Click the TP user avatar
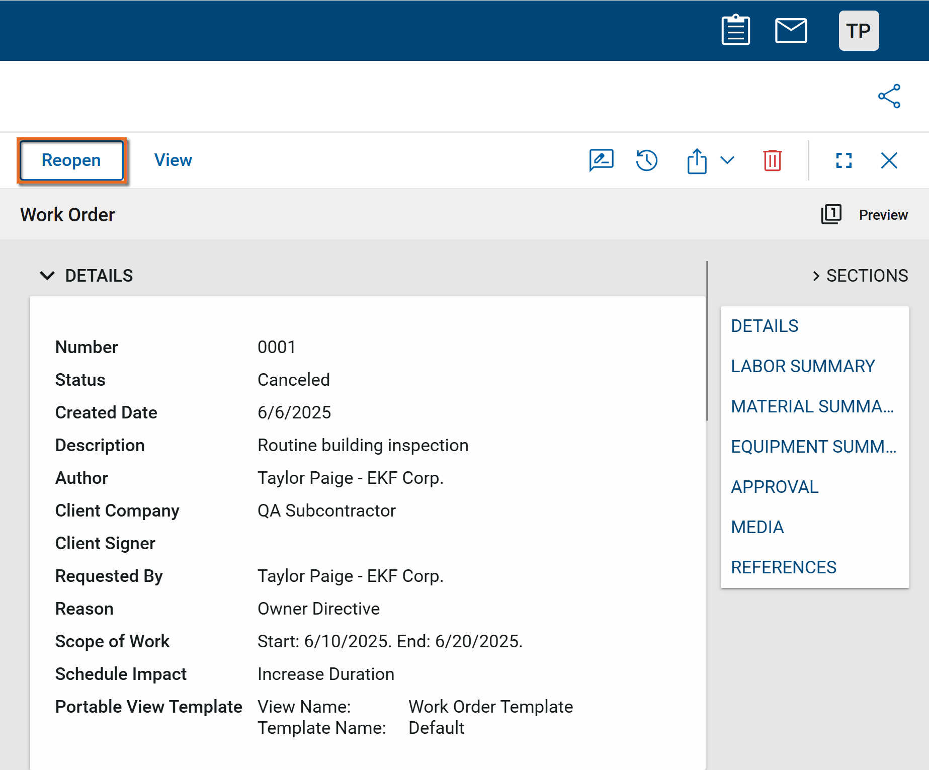Viewport: 929px width, 770px height. click(858, 31)
